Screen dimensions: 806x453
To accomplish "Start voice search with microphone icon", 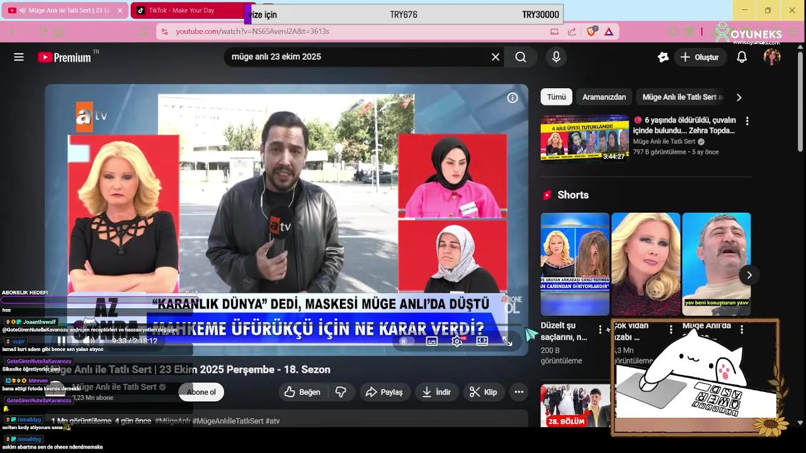I will tap(556, 57).
